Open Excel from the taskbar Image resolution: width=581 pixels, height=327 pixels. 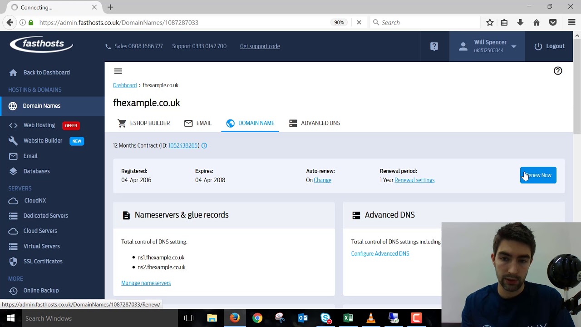(348, 318)
